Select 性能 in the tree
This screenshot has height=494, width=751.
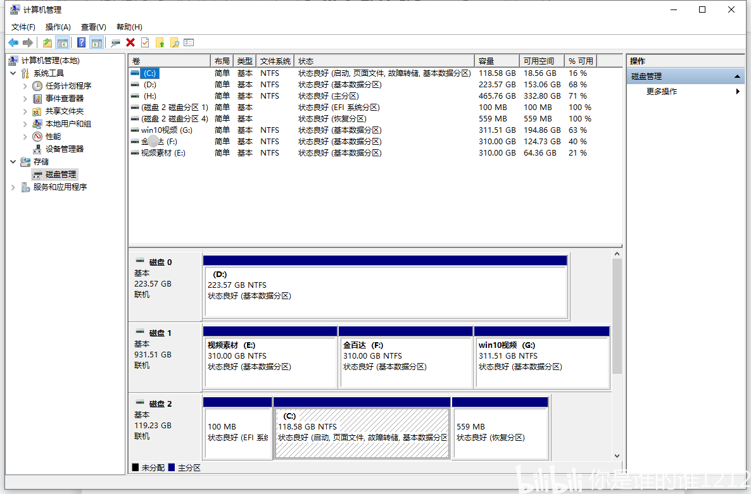tap(53, 136)
